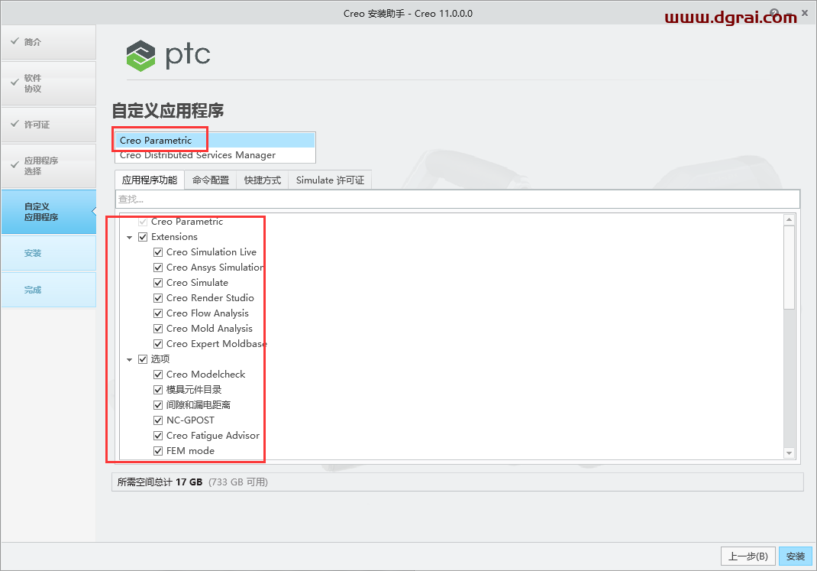
Task: Go to 许可证 step in sidebar
Action: click(x=48, y=125)
